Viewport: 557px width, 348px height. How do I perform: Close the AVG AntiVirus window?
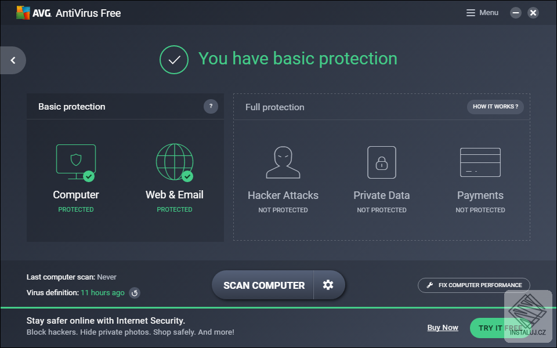533,13
